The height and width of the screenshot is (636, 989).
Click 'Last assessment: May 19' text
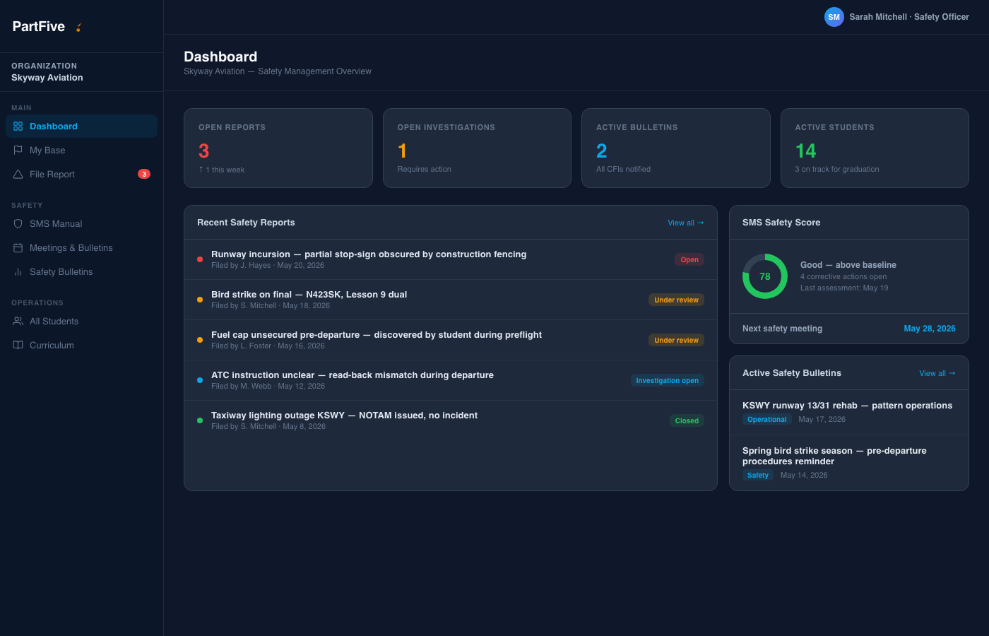coord(844,288)
